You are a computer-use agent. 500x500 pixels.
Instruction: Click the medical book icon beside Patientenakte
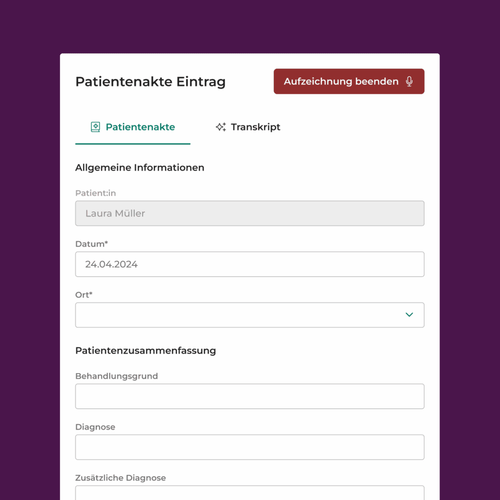point(95,127)
